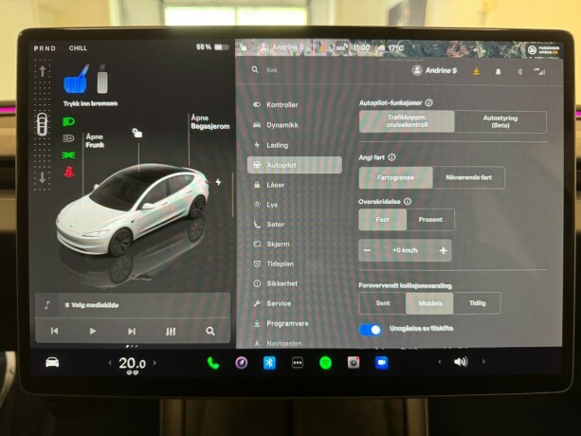Viewport: 581px width, 436px height.
Task: Tap Åpne Bagasjerom button
Action: 210,122
